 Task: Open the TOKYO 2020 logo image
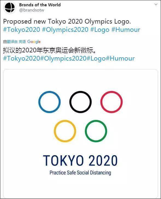click(80, 134)
